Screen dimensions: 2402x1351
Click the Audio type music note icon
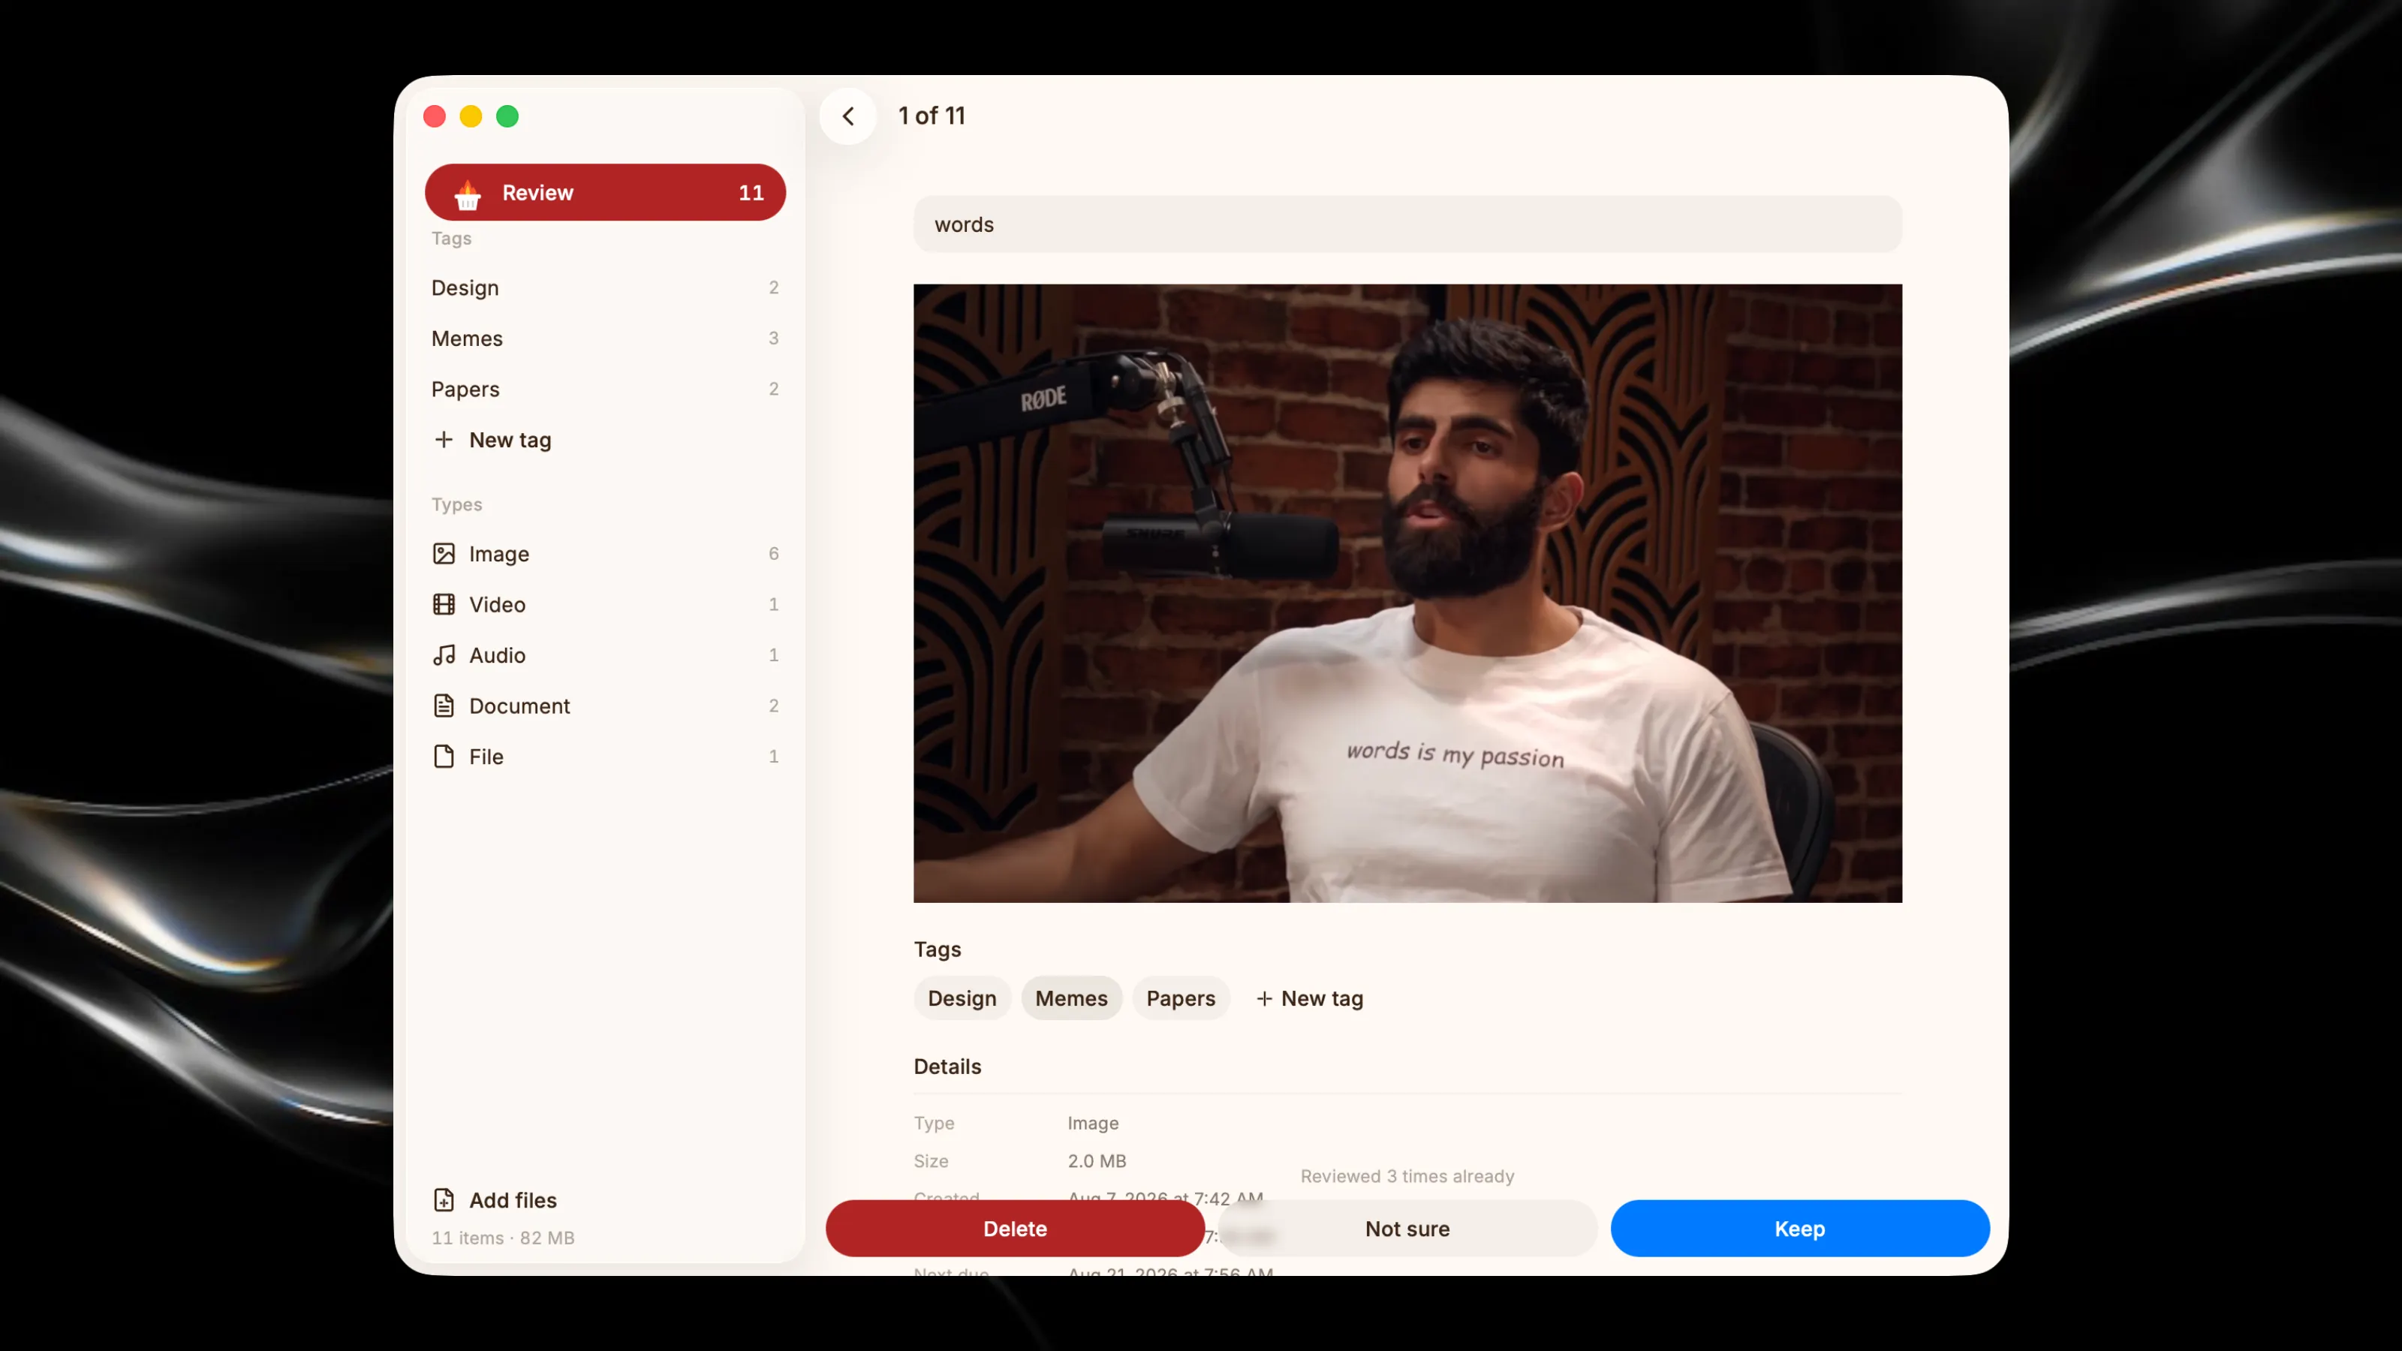pyautogui.click(x=444, y=654)
